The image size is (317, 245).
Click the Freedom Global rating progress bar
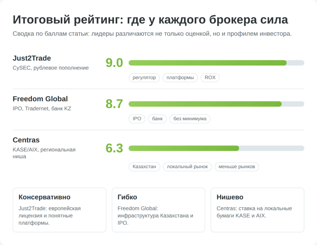click(216, 104)
